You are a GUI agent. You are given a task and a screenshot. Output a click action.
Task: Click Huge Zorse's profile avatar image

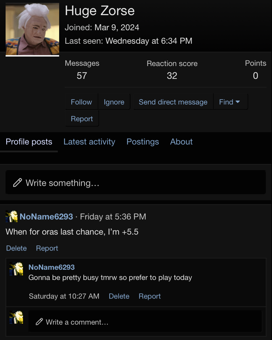(32, 30)
